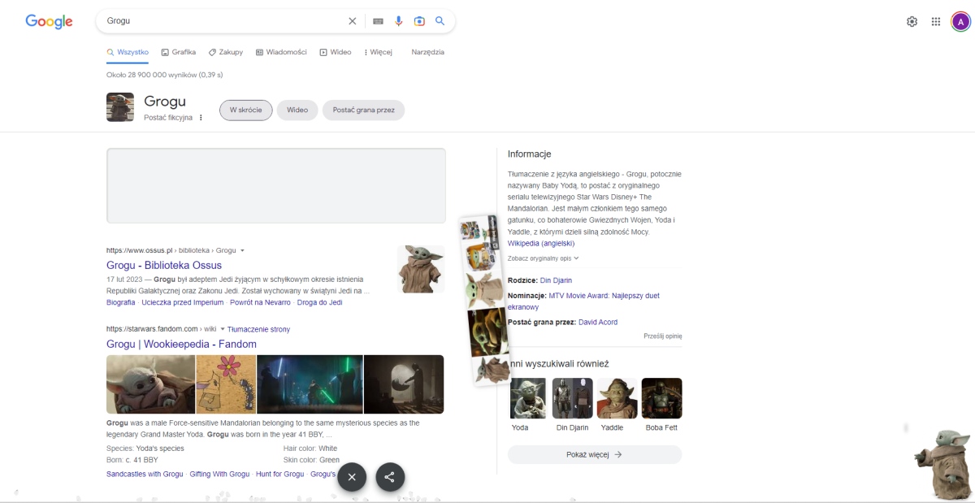
Task: Click the Google logo
Action: 49,20
